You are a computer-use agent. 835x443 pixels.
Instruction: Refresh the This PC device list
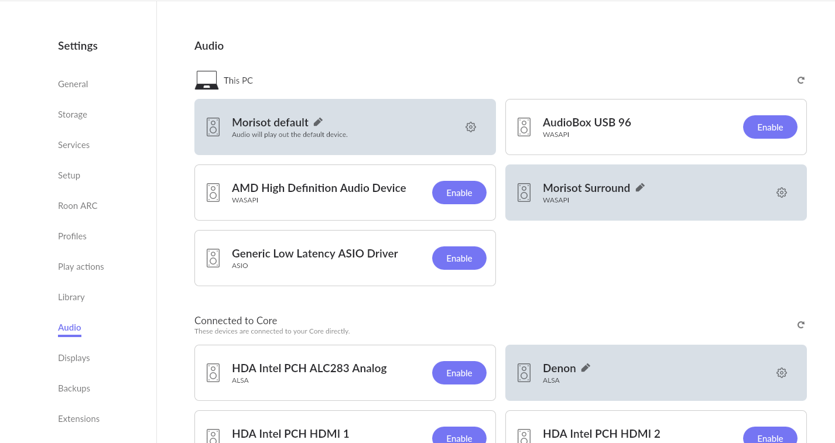800,80
